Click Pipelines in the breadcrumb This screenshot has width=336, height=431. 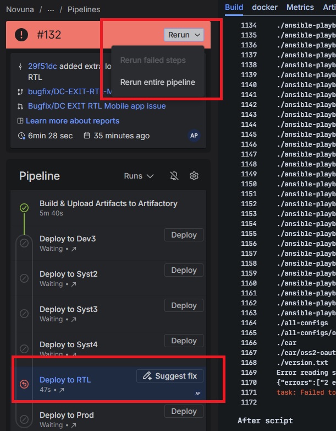tap(84, 9)
